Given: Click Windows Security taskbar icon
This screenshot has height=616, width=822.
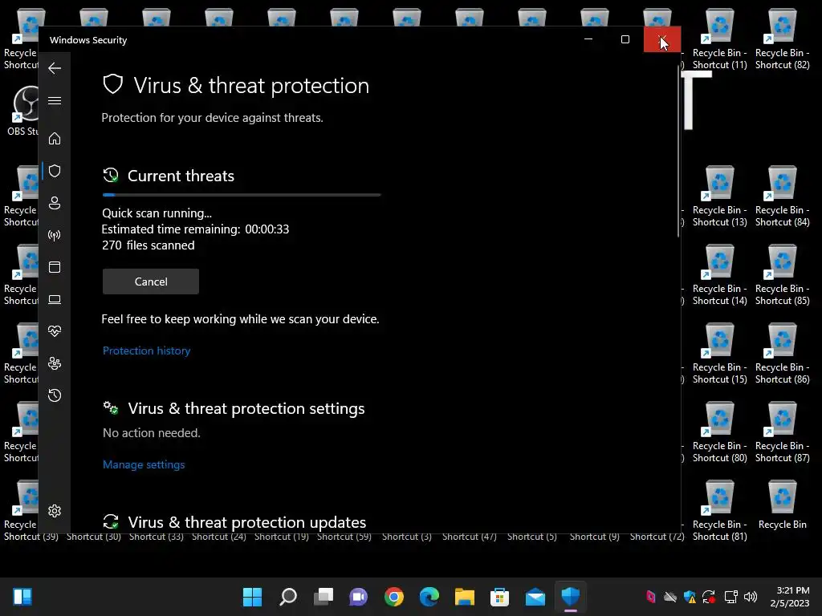Looking at the screenshot, I should coord(571,597).
